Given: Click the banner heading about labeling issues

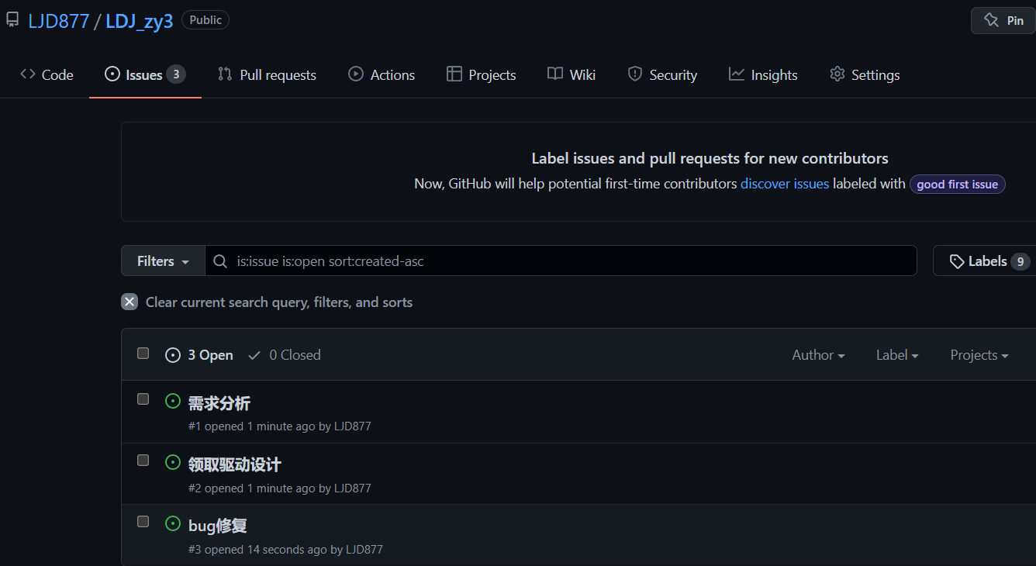Looking at the screenshot, I should coord(710,158).
